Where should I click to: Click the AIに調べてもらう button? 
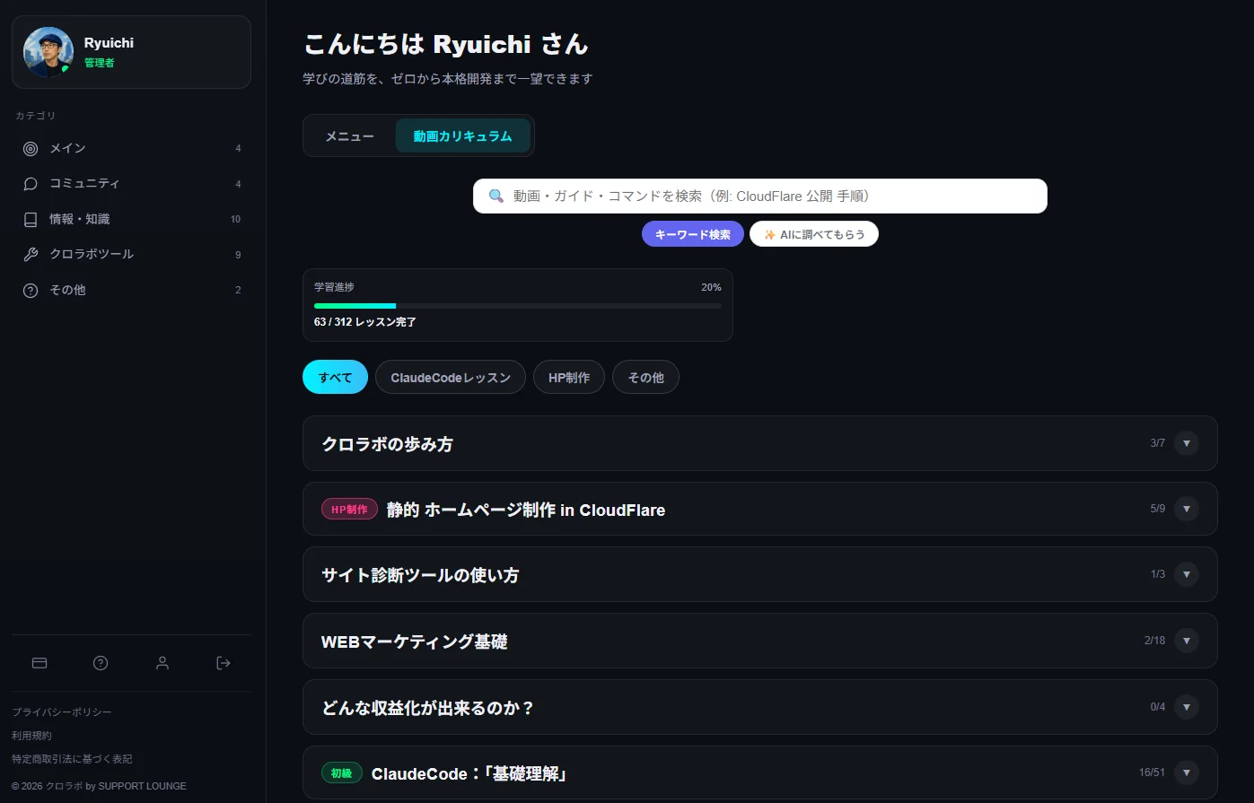814,234
